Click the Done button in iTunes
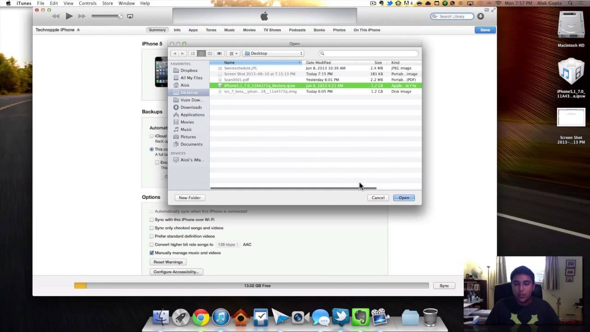 point(485,30)
